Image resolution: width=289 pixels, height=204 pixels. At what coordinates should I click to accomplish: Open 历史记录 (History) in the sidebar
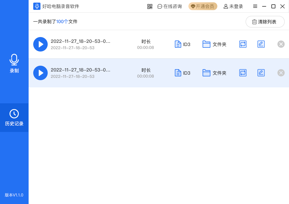(14, 118)
